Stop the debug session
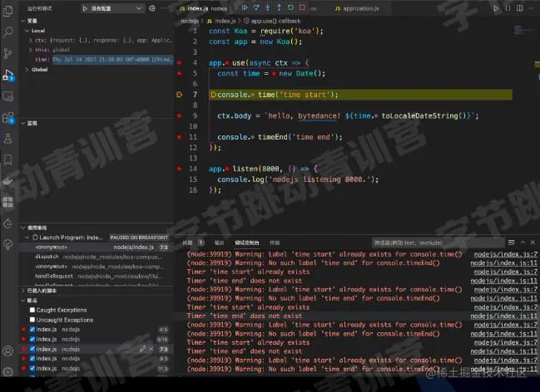This screenshot has height=392, width=540. [302, 7]
